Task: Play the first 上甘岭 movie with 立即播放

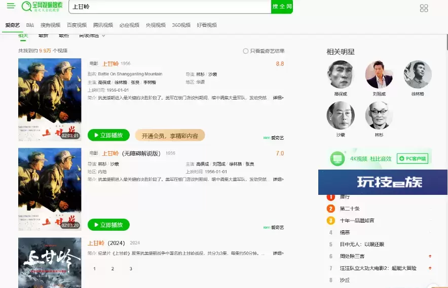Action: (108, 135)
